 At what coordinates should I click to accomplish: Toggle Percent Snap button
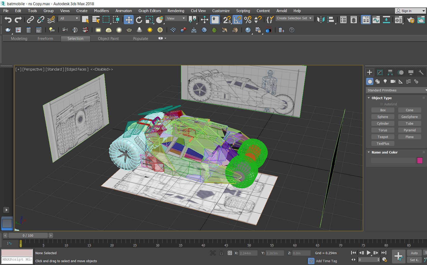point(248,20)
